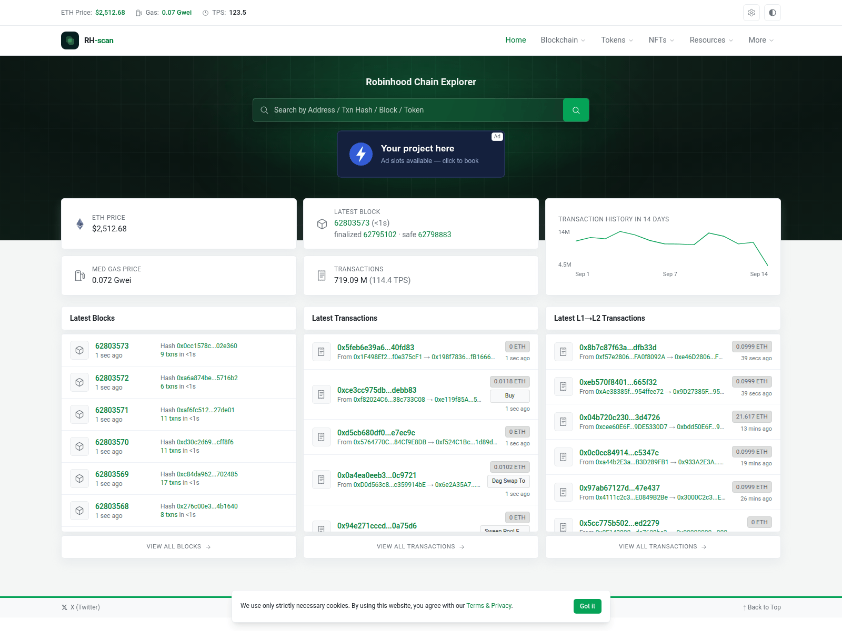Image resolution: width=842 pixels, height=631 pixels.
Task: Open finalized block 62795102 link
Action: pyautogui.click(x=380, y=235)
